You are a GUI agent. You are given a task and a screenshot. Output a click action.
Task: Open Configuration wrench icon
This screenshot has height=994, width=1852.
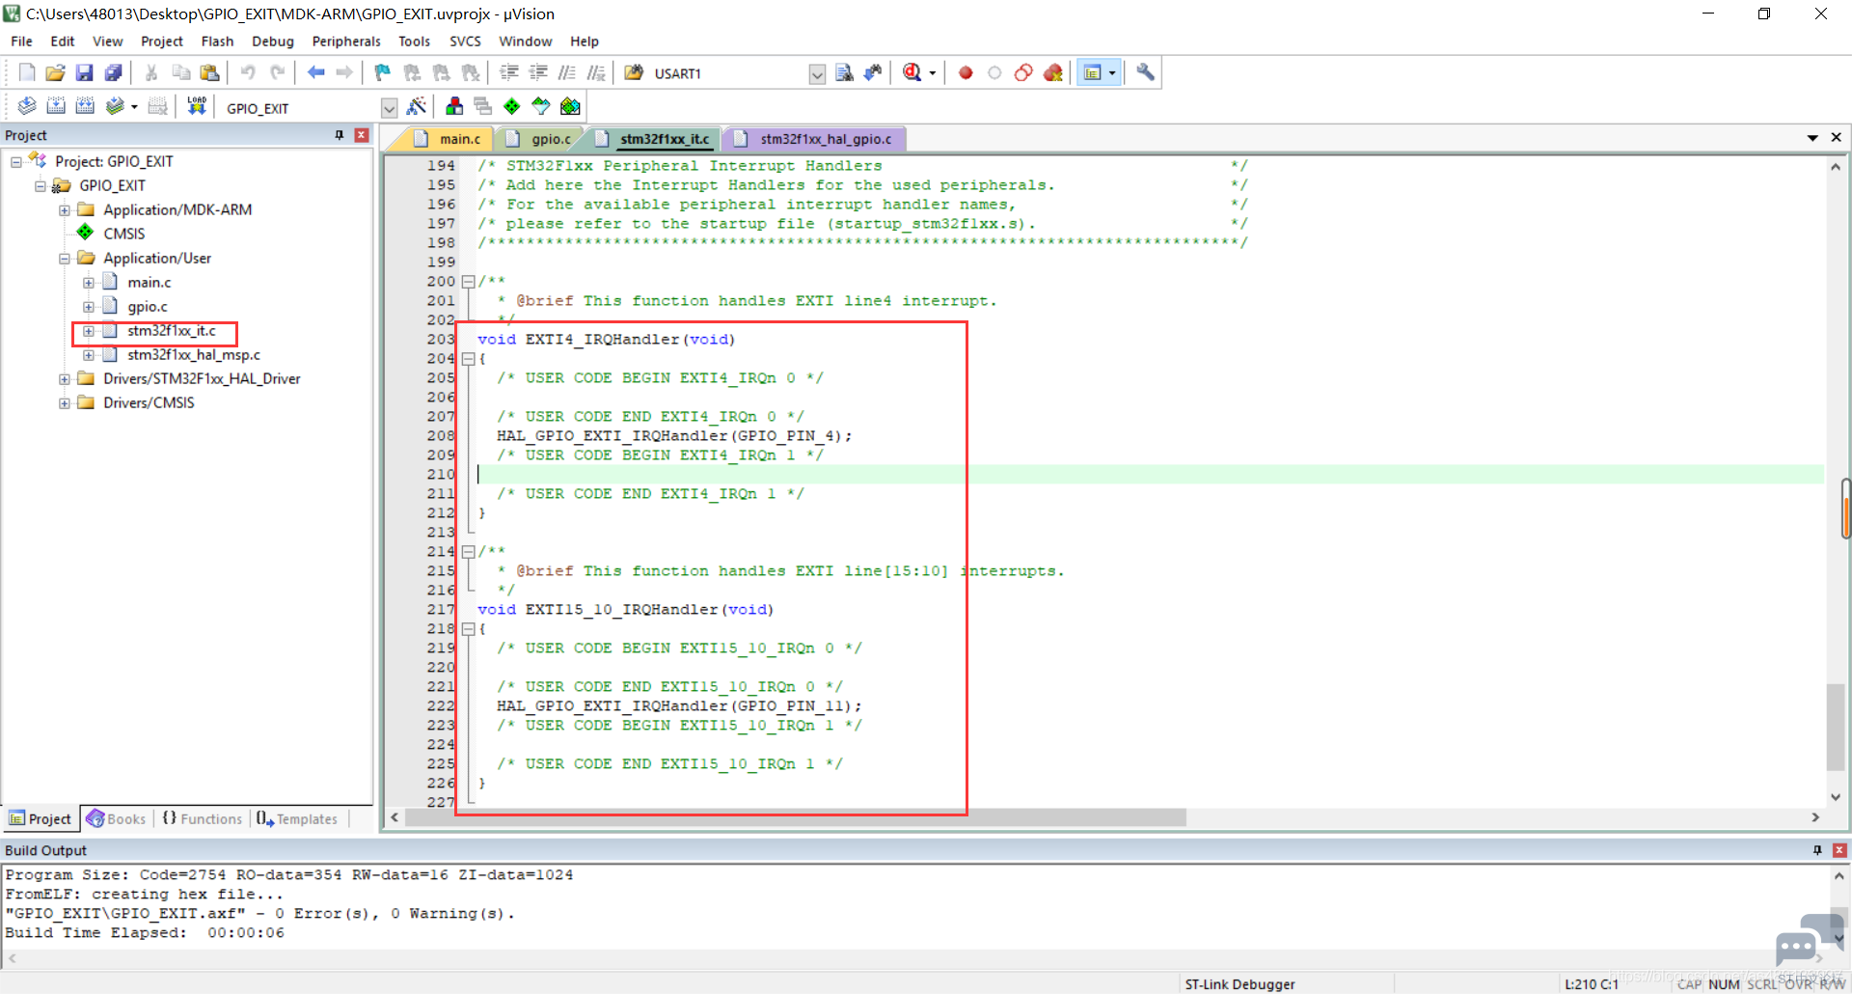(1146, 72)
